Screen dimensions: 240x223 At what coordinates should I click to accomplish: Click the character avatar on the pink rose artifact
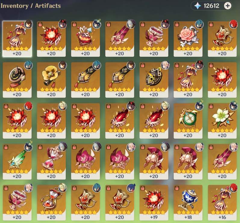pos(199,24)
